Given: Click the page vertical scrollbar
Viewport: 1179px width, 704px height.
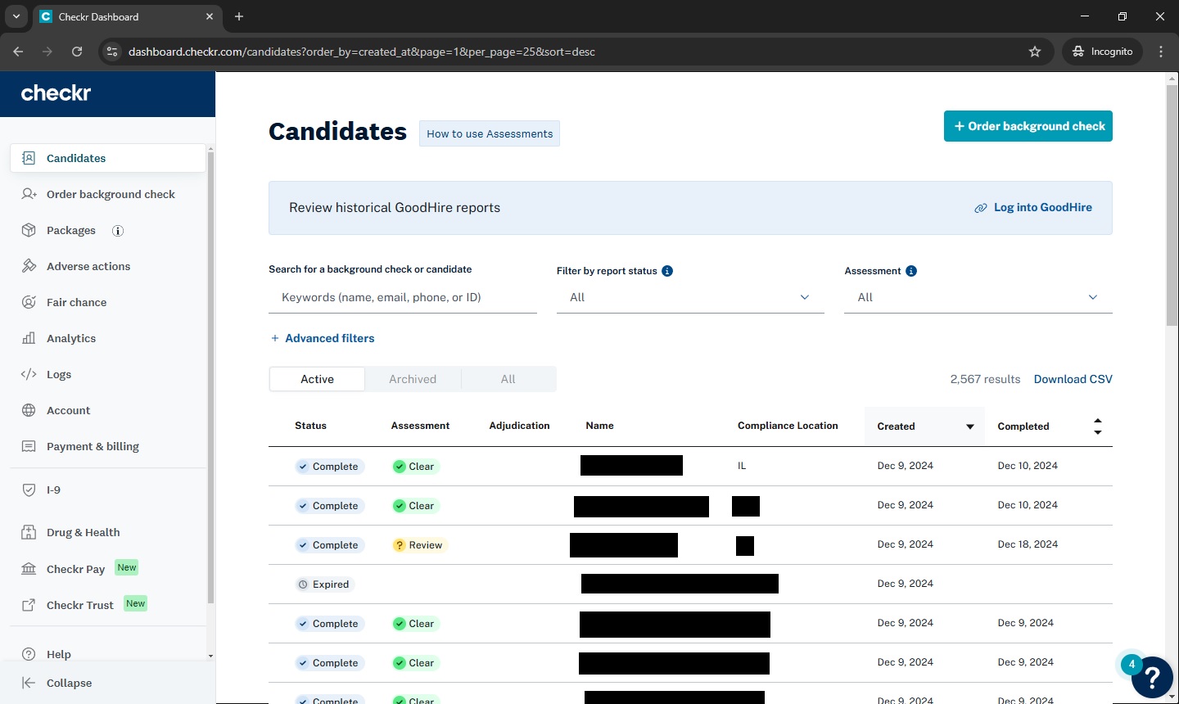Looking at the screenshot, I should click(1172, 205).
